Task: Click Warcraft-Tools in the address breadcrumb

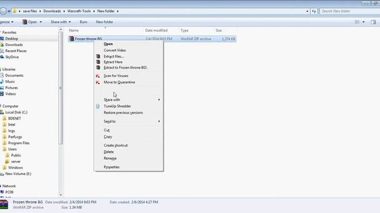Action: 79,11
